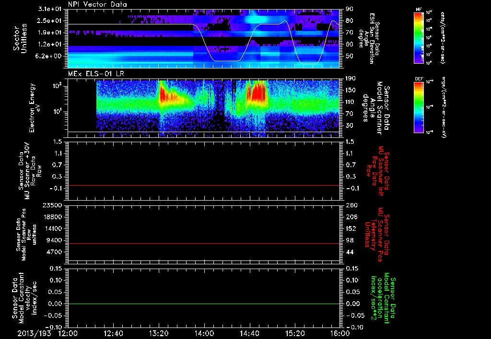Click the 44 right-axis tick value
The height and width of the screenshot is (339, 491).
(349, 252)
